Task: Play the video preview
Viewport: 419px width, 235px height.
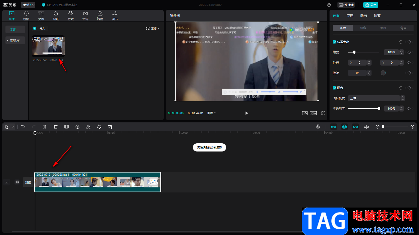Action: click(x=247, y=113)
